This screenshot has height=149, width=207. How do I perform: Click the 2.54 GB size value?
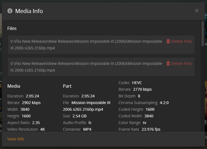(x=79, y=116)
